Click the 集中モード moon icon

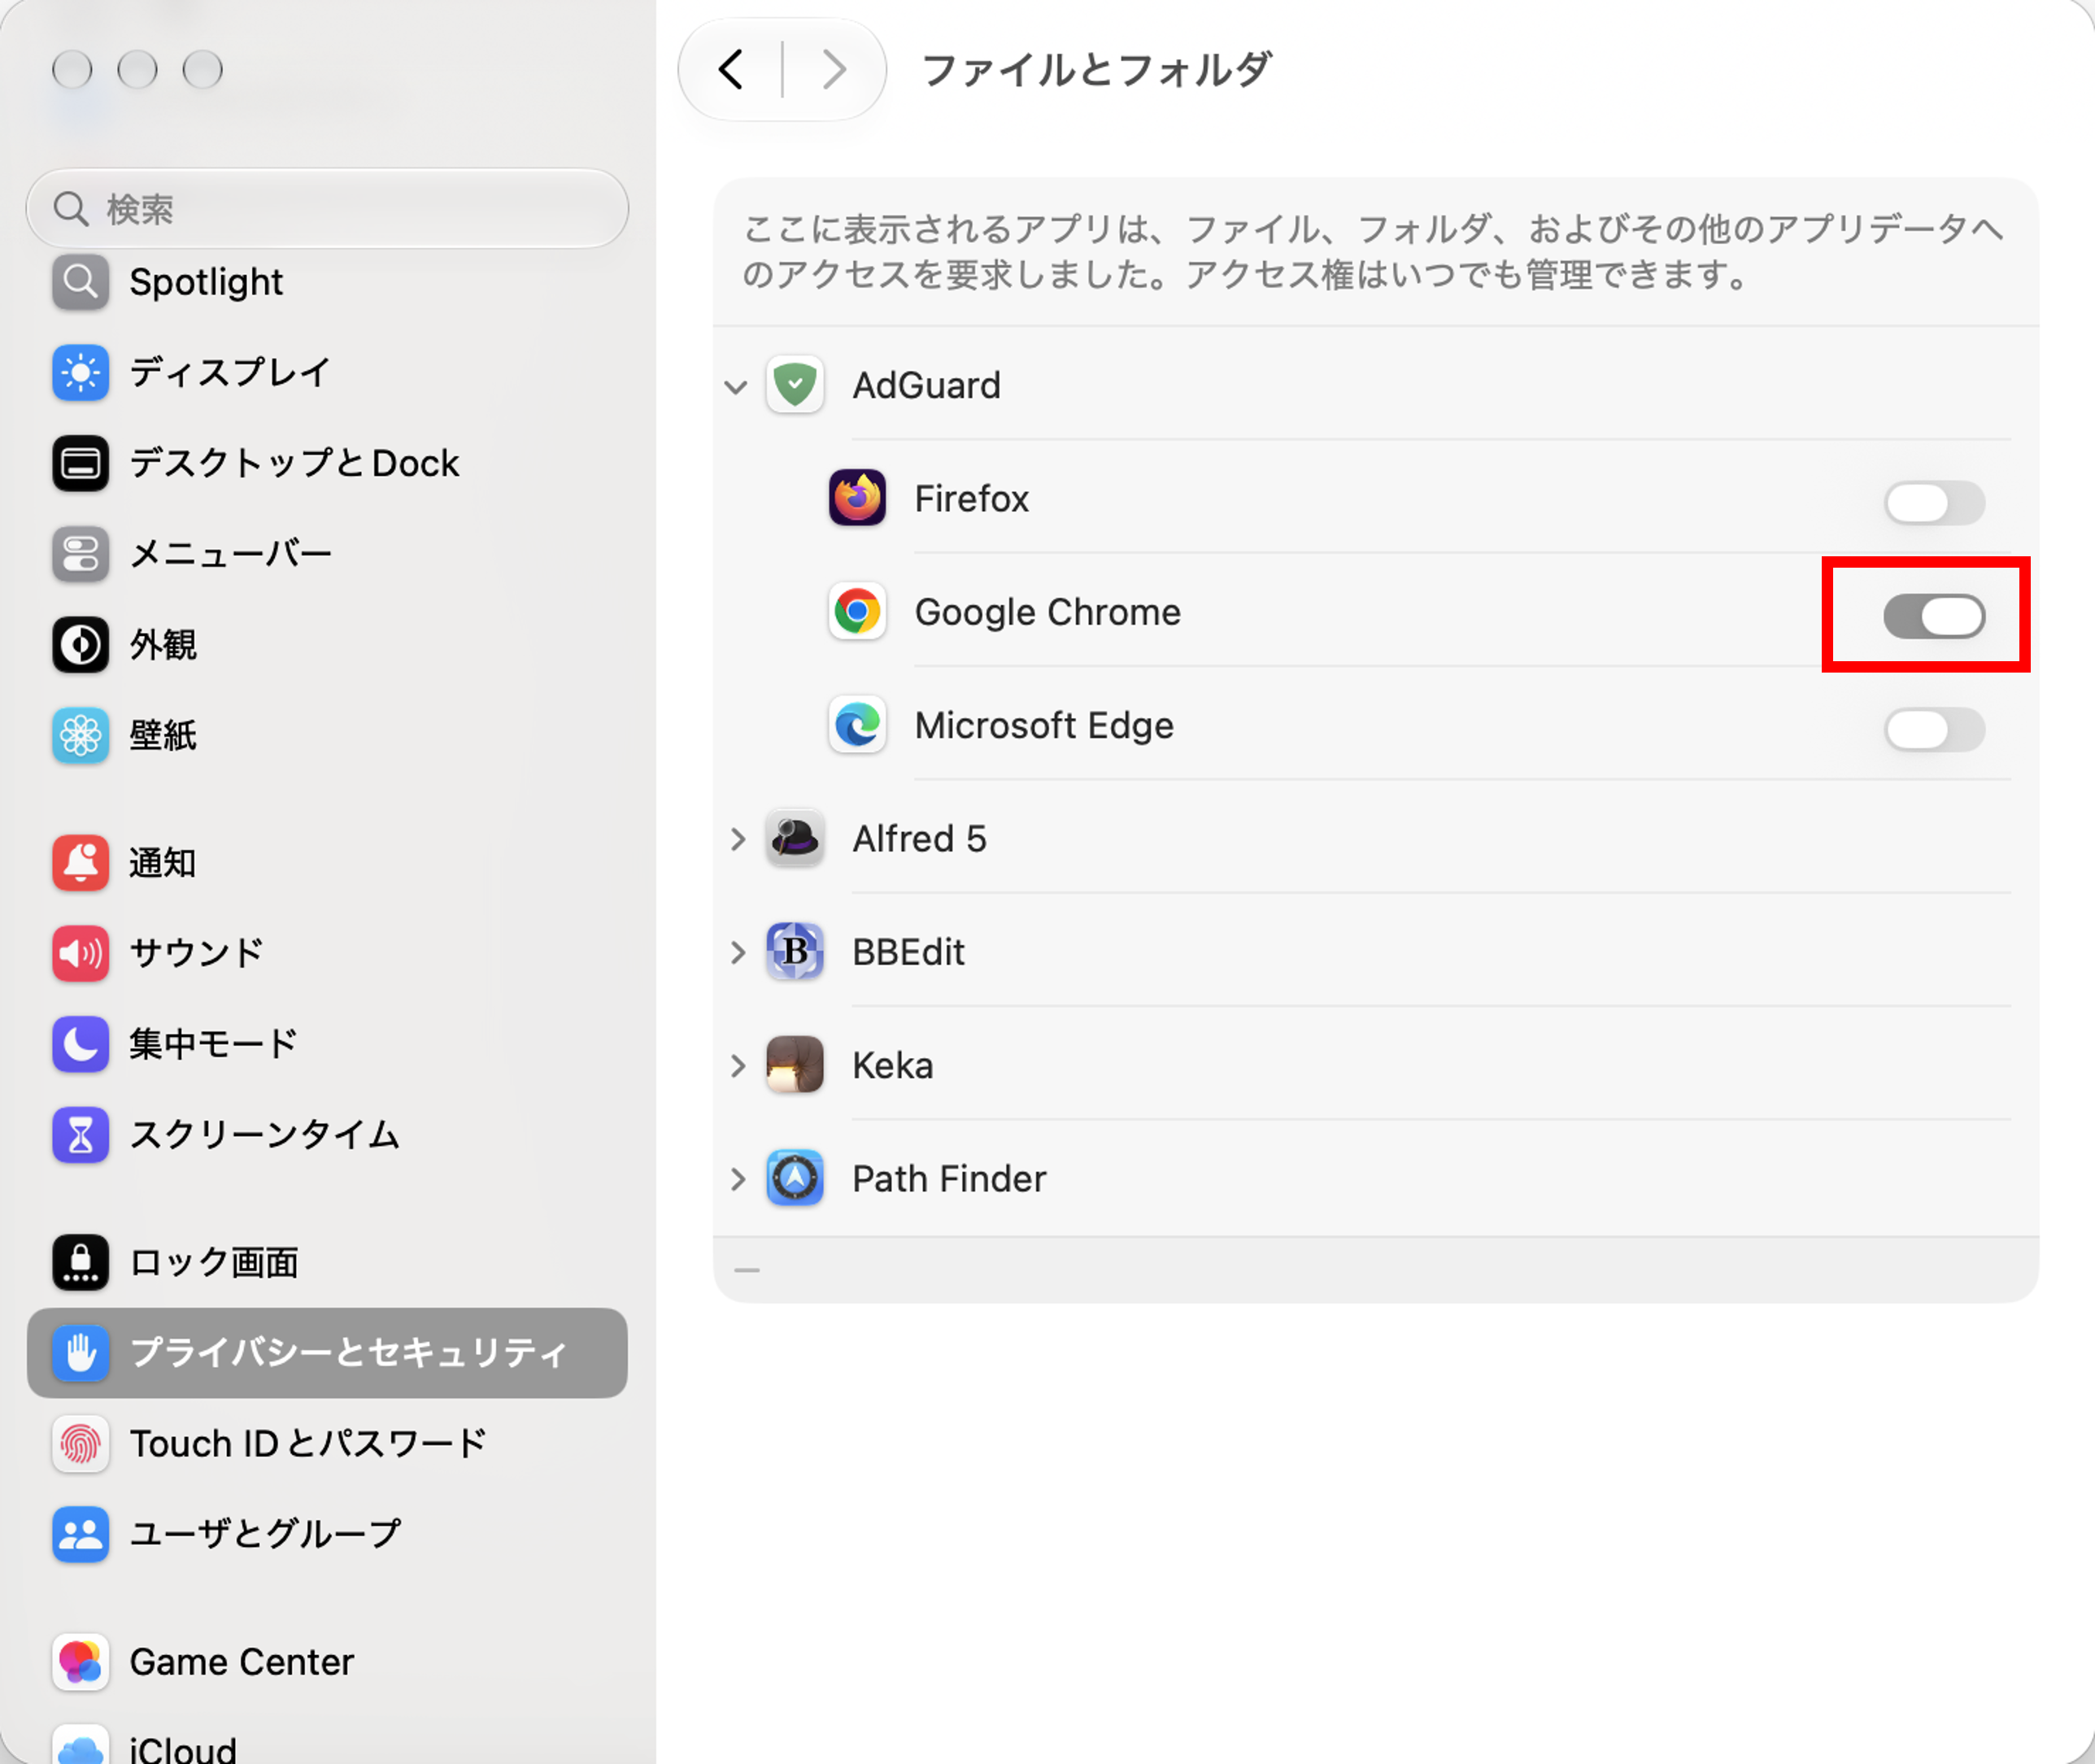click(81, 1044)
